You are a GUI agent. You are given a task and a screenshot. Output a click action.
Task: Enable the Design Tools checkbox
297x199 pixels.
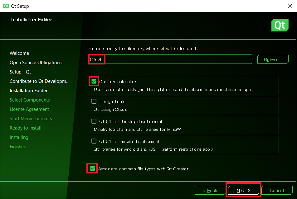tap(94, 101)
